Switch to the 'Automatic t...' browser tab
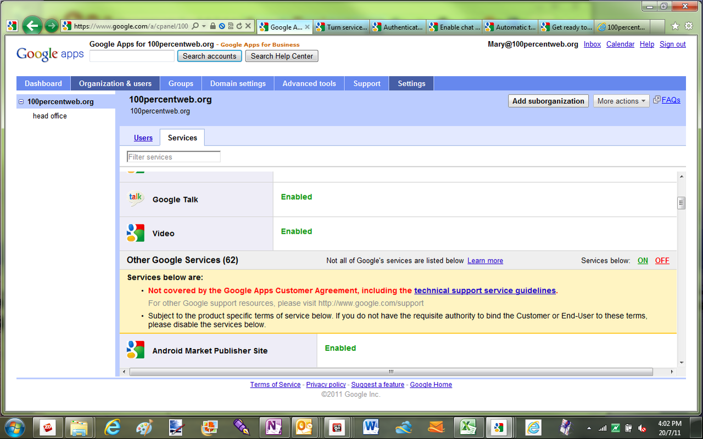 click(x=510, y=27)
